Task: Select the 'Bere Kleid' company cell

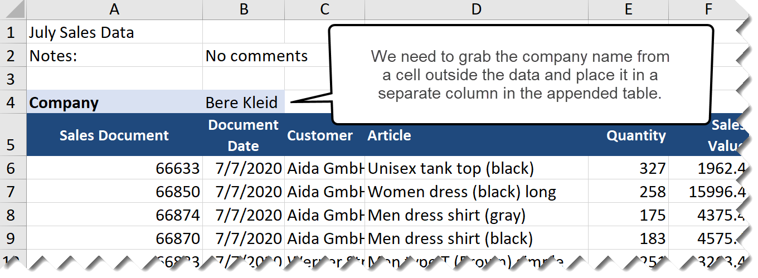Action: coord(244,103)
